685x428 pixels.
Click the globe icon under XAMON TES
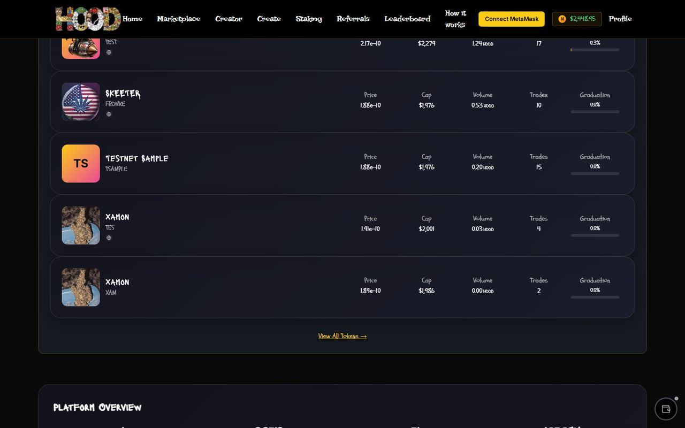(109, 238)
